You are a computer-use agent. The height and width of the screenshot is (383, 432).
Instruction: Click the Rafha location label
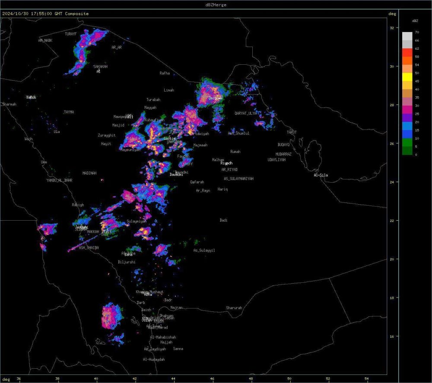point(165,73)
